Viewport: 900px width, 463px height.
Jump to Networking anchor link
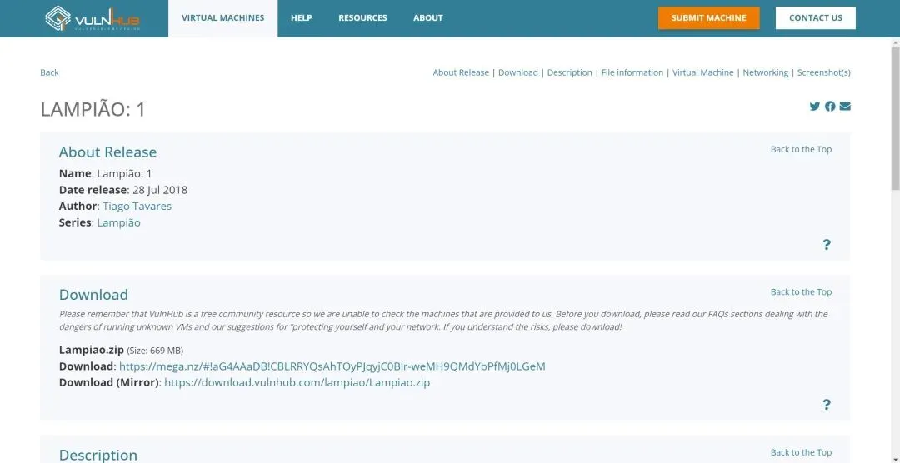coord(766,72)
